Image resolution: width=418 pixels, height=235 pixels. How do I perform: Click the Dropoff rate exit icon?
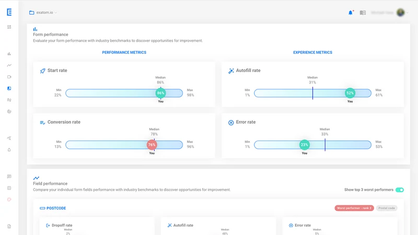tap(48, 226)
